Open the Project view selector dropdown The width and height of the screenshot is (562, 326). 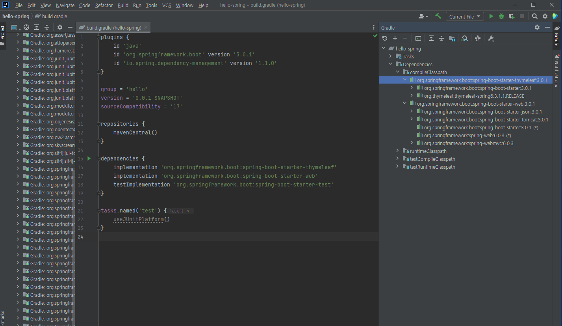(16, 27)
